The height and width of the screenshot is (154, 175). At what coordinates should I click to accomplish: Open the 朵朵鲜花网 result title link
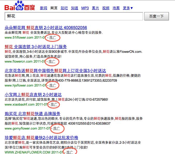click(46, 28)
